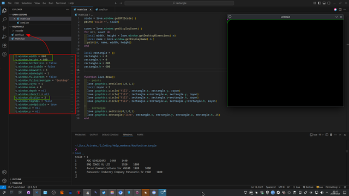
Task: Start Go Live server from status bar
Action: point(308,187)
